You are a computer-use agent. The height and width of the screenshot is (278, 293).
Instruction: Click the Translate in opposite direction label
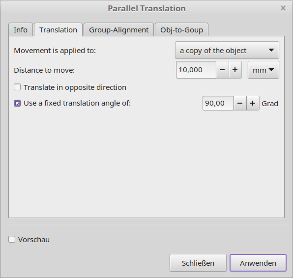[75, 87]
